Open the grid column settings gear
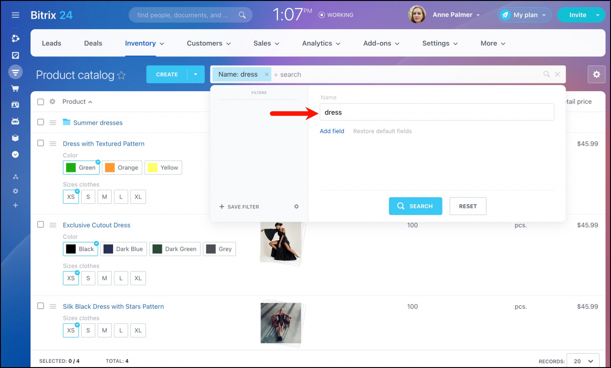Image resolution: width=611 pixels, height=368 pixels. coord(53,102)
